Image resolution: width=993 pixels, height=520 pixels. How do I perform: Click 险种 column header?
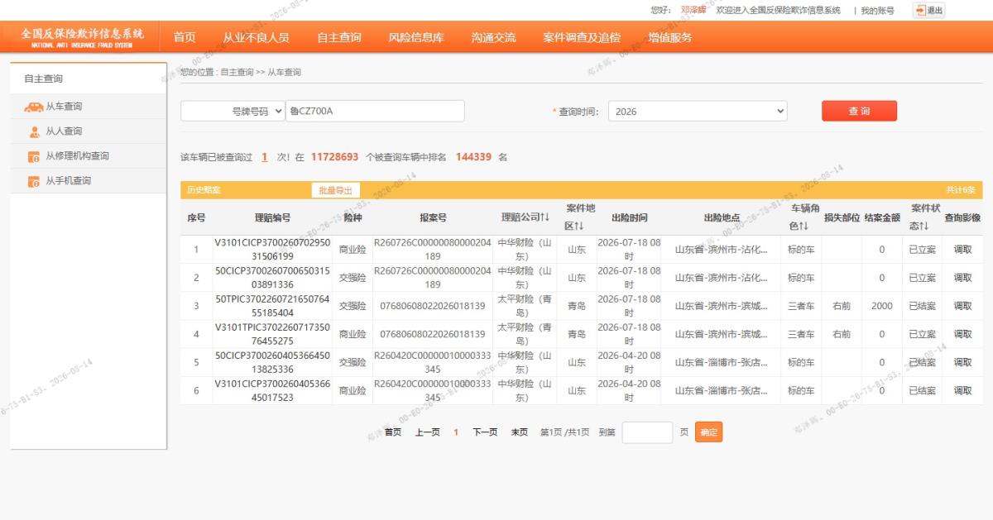353,217
